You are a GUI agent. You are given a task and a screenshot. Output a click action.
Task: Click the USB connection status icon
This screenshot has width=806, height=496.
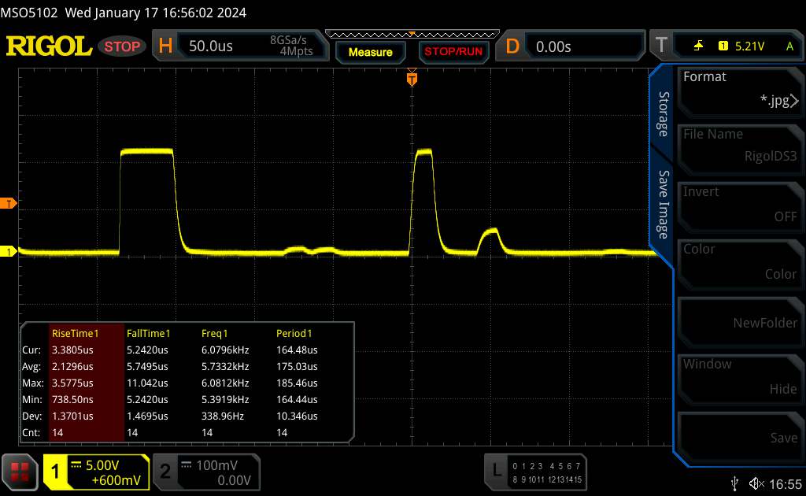(x=735, y=483)
